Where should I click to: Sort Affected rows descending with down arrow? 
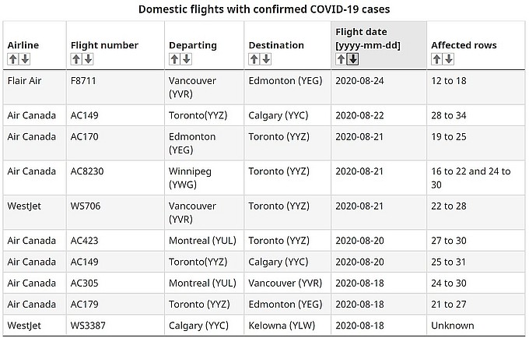tap(448, 59)
